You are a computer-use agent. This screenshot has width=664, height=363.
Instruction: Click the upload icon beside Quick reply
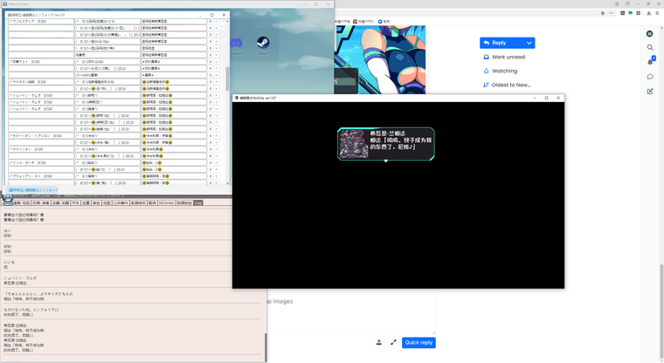(x=379, y=342)
